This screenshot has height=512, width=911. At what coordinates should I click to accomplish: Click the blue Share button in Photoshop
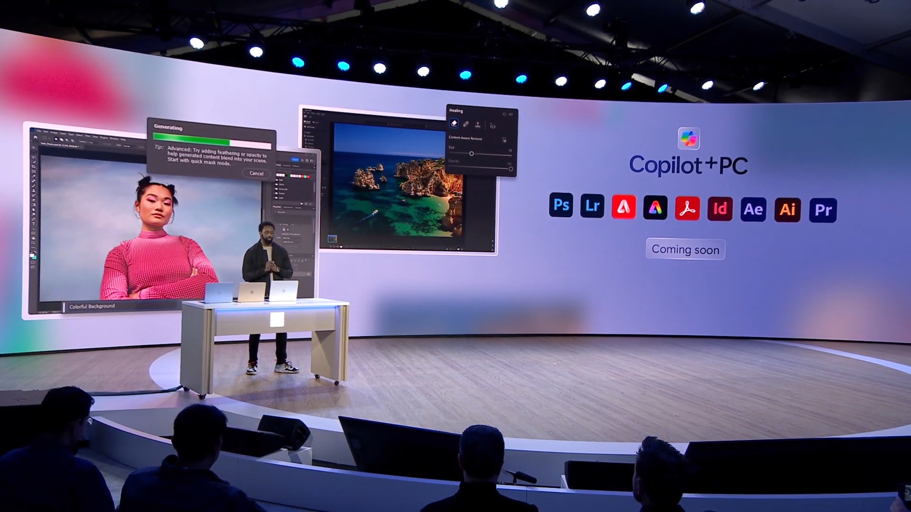pos(295,160)
